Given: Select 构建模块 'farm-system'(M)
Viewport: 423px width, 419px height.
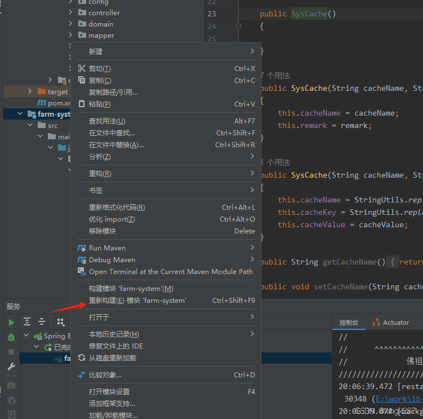Looking at the screenshot, I should (166, 289).
